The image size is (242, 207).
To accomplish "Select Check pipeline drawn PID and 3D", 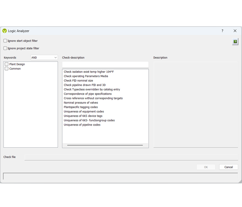I will (x=84, y=85).
